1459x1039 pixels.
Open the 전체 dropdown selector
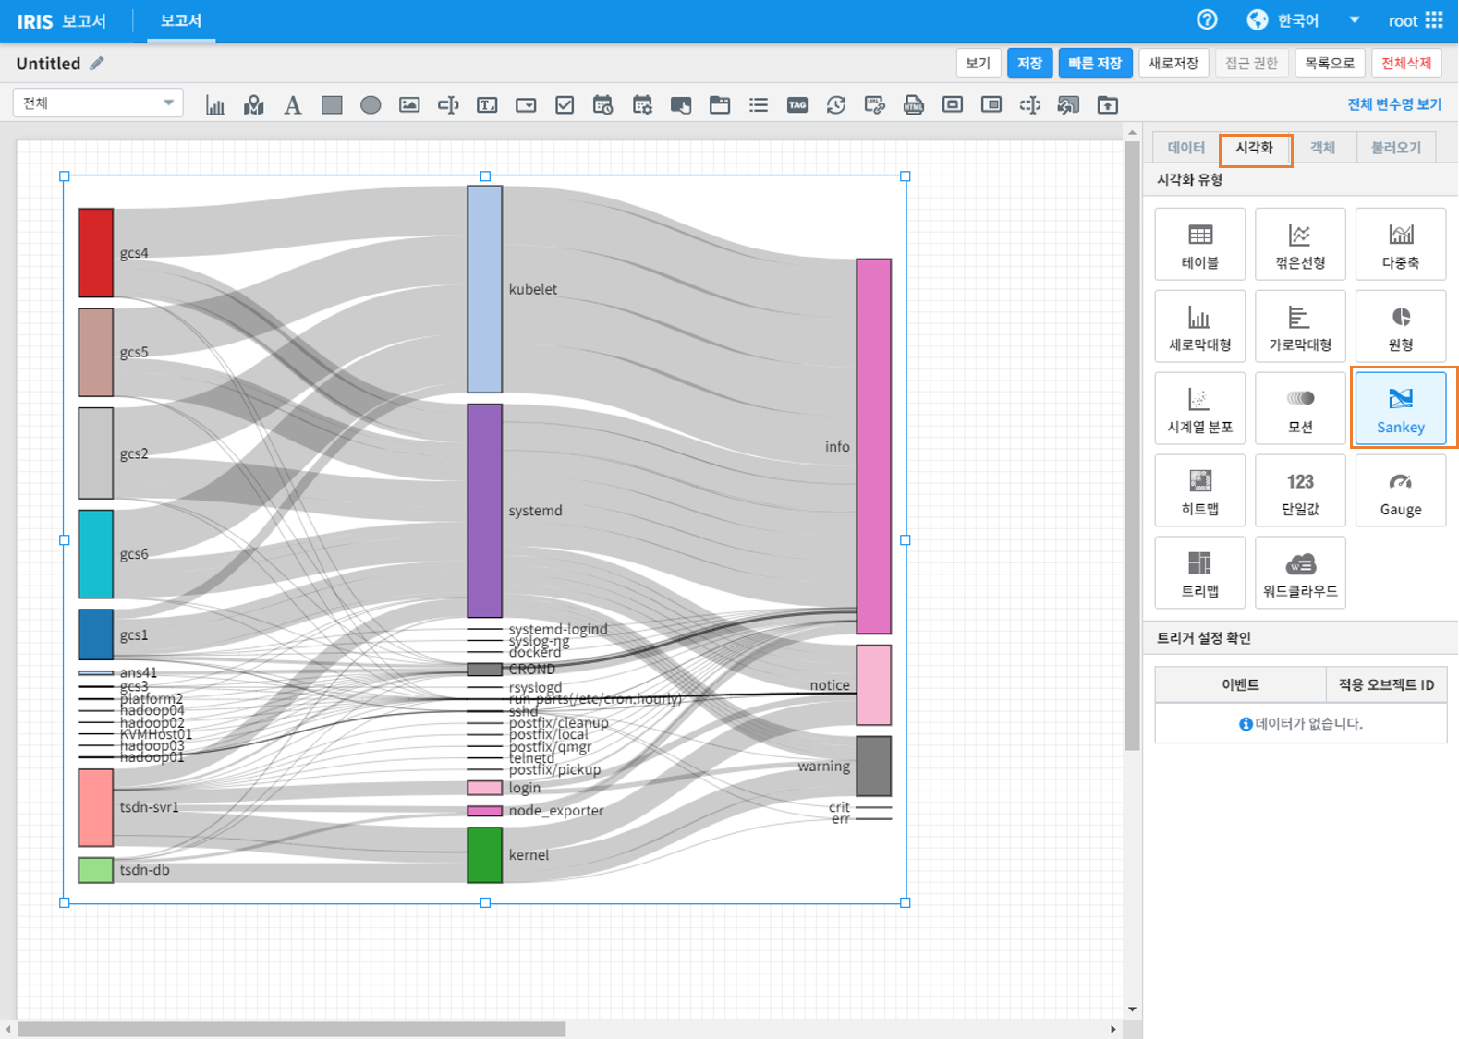tap(98, 103)
